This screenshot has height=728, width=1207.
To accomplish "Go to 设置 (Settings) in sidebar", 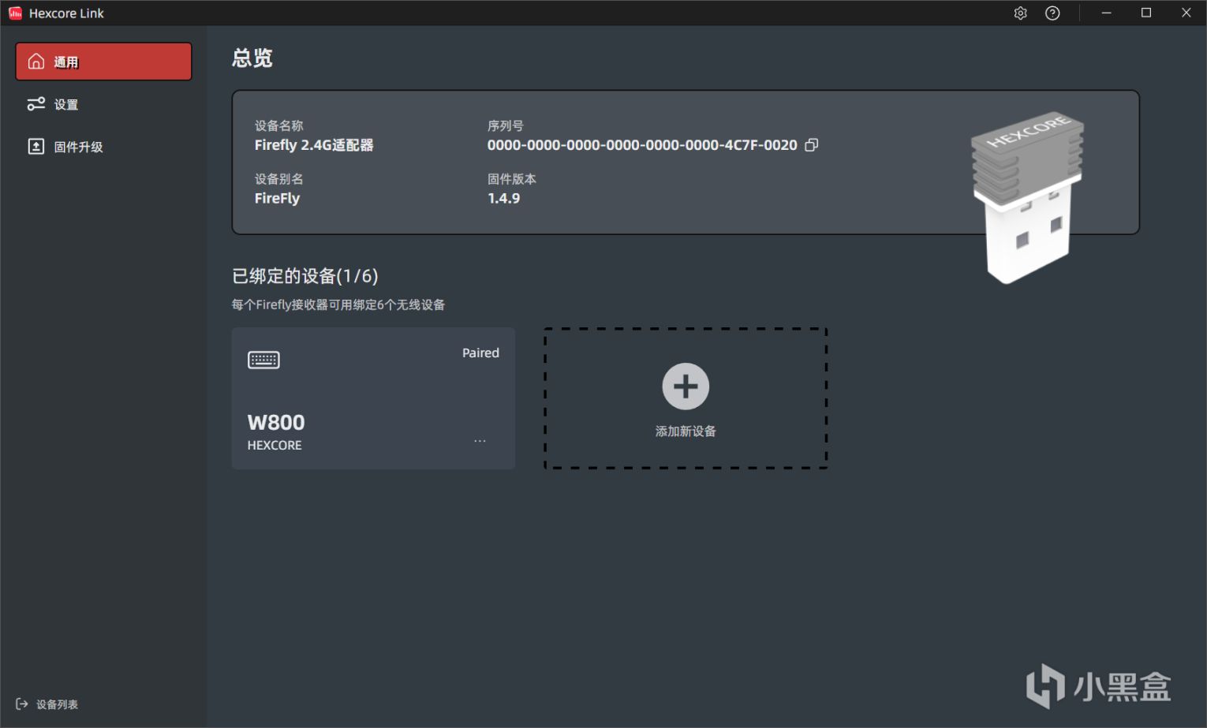I will click(x=103, y=104).
